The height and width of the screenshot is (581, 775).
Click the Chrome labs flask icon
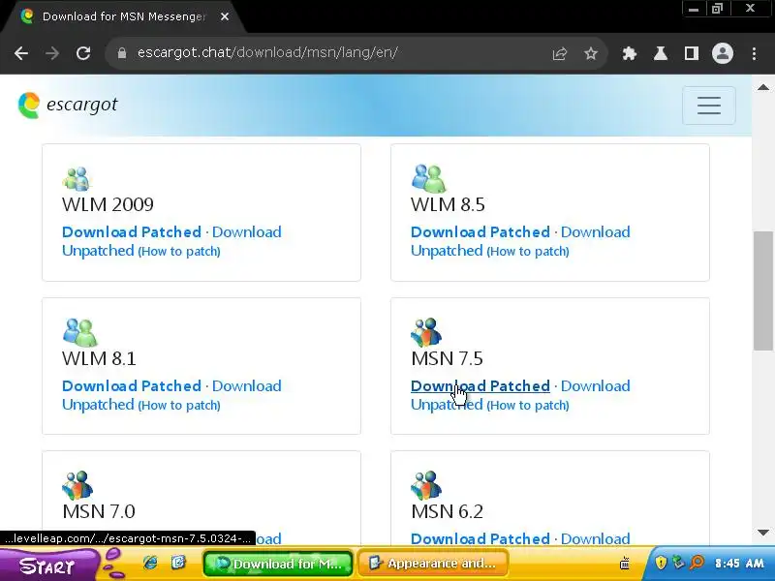coord(661,53)
